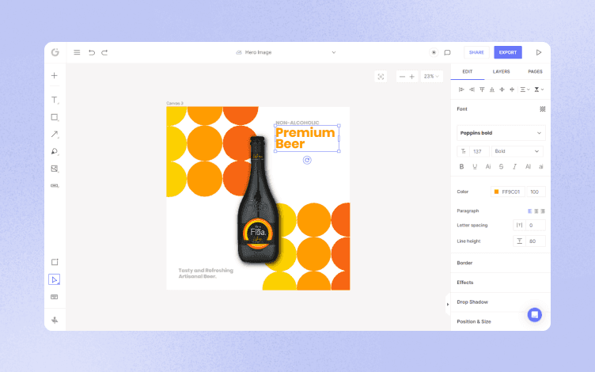Click the SHARE button
Viewport: 595px width, 372px height.
click(x=476, y=52)
